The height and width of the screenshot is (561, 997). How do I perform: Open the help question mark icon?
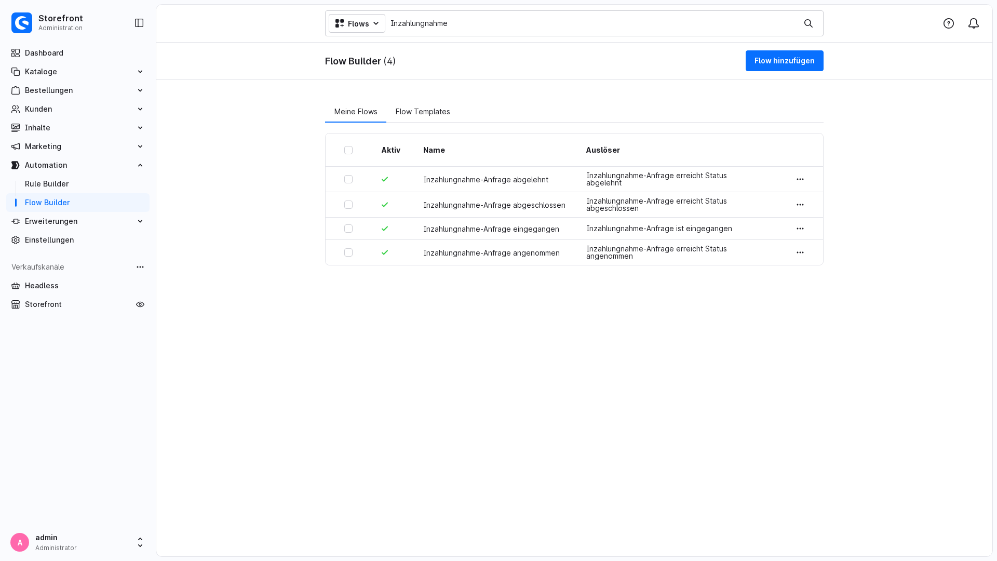(949, 23)
